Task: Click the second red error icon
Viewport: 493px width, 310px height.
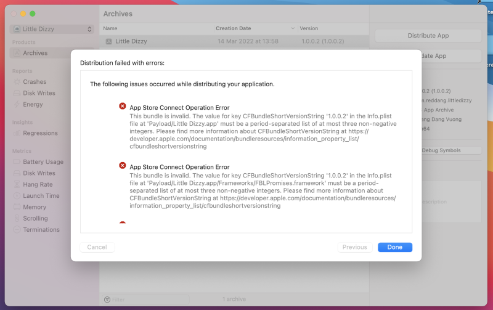Action: [x=123, y=166]
